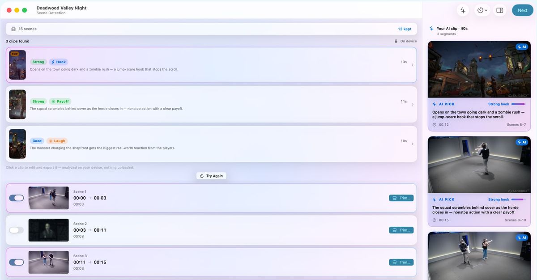Image resolution: width=537 pixels, height=280 pixels.
Task: Click the AI sparkle button in the toolbar
Action: (463, 10)
